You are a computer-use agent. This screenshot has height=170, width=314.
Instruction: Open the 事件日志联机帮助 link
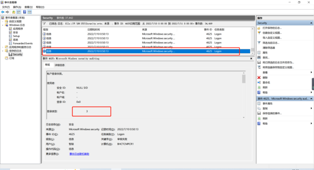pyautogui.click(x=80, y=154)
